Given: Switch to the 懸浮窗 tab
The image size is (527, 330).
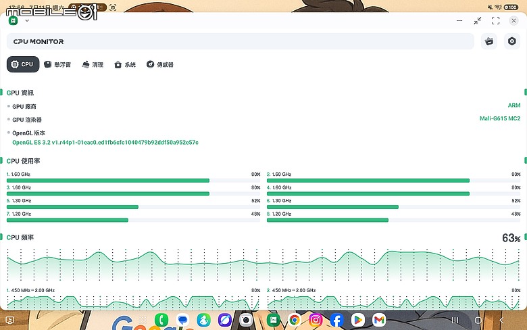Looking at the screenshot, I should click(57, 65).
